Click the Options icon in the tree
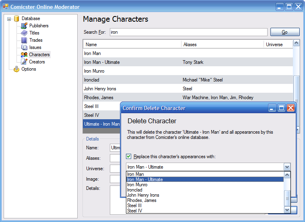This screenshot has height=222, width=305. click(16, 69)
